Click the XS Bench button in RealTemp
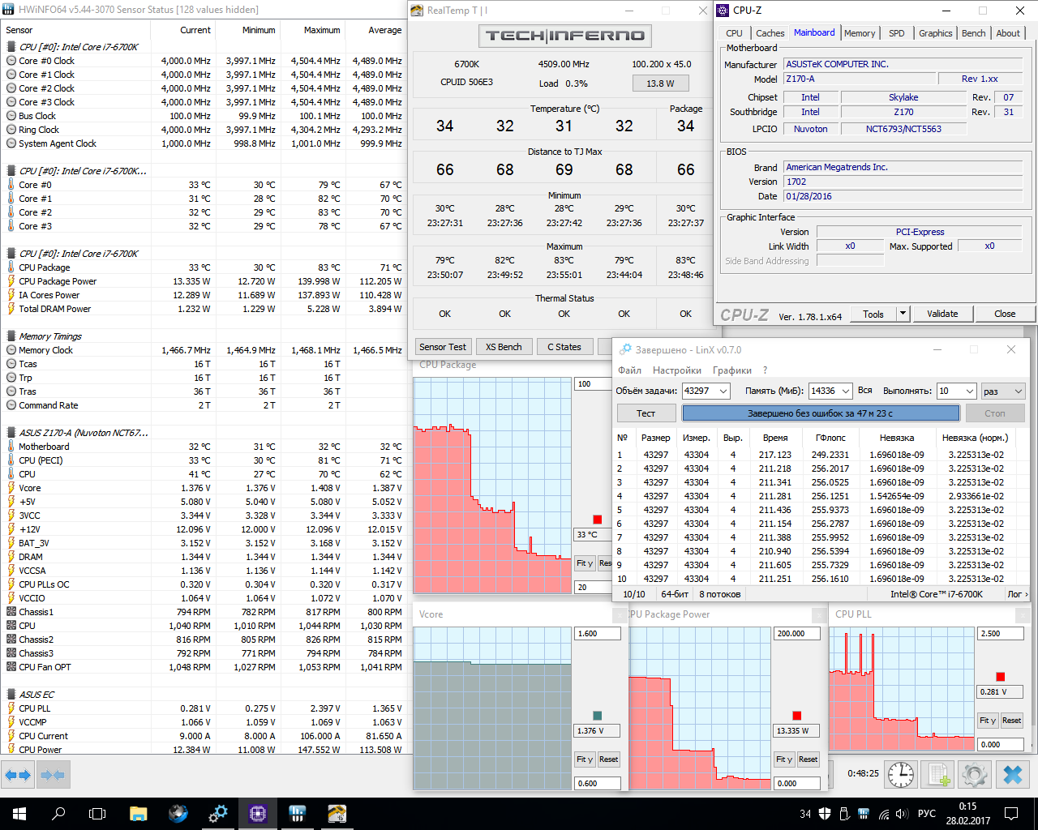 (504, 347)
